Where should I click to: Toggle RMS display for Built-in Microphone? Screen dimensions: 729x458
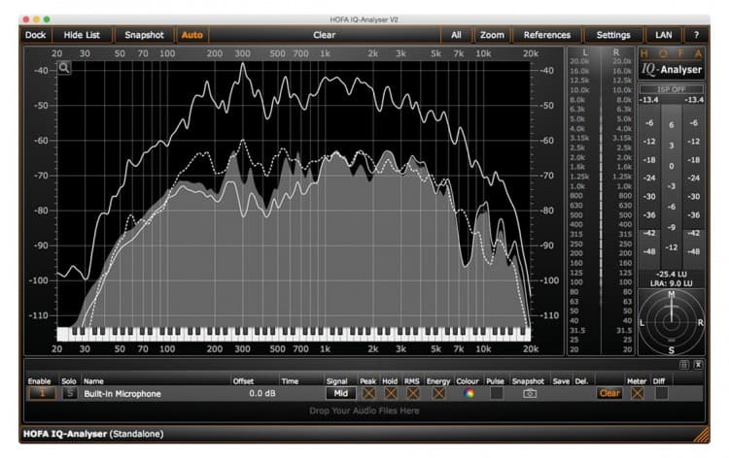(x=412, y=394)
